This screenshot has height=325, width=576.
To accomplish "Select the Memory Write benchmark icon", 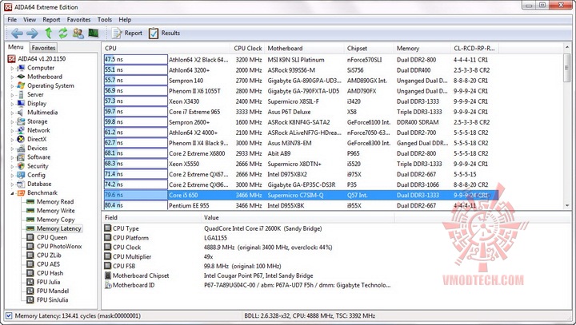I will 30,211.
